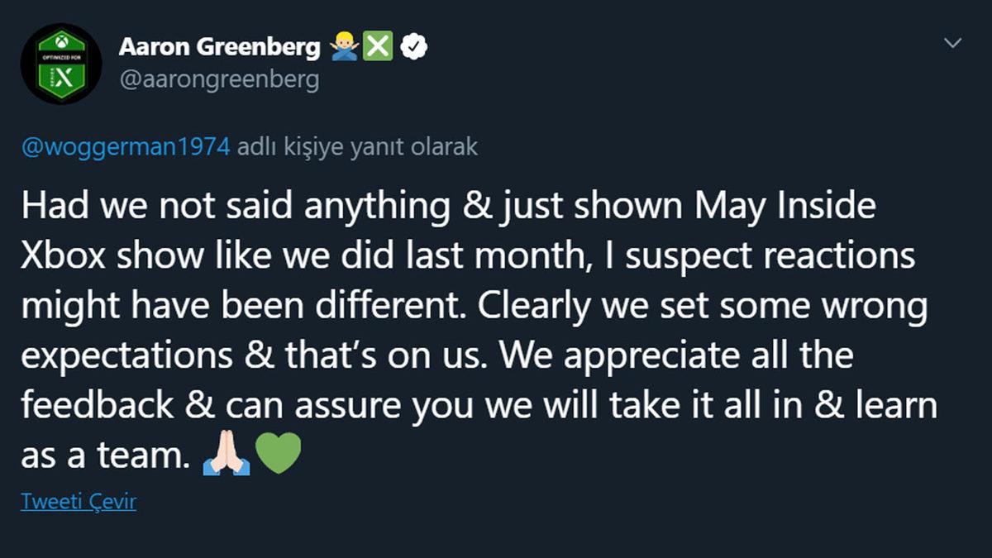The height and width of the screenshot is (558, 992).
Task: Click the man gesturing emoji beside the name
Action: pyautogui.click(x=344, y=47)
